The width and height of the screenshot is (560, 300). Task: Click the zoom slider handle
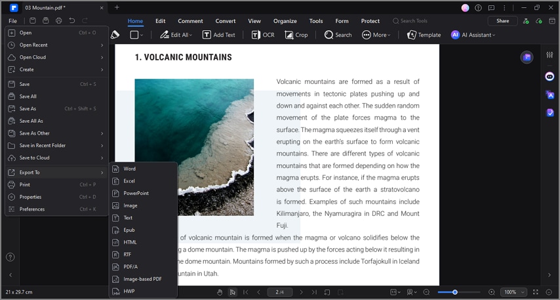[454, 292]
